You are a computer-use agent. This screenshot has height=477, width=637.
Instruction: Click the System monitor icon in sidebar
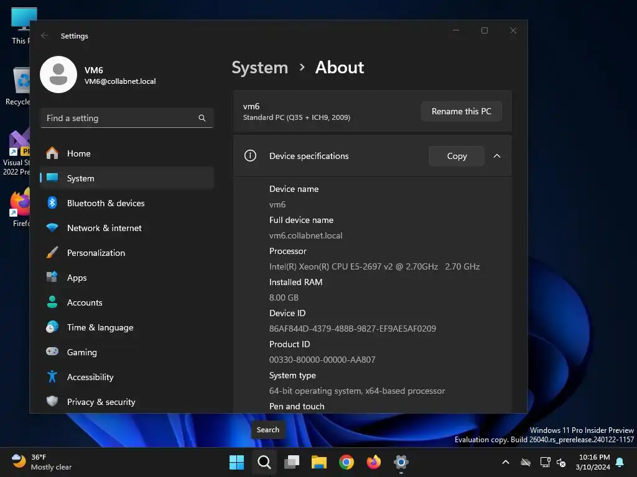(52, 178)
